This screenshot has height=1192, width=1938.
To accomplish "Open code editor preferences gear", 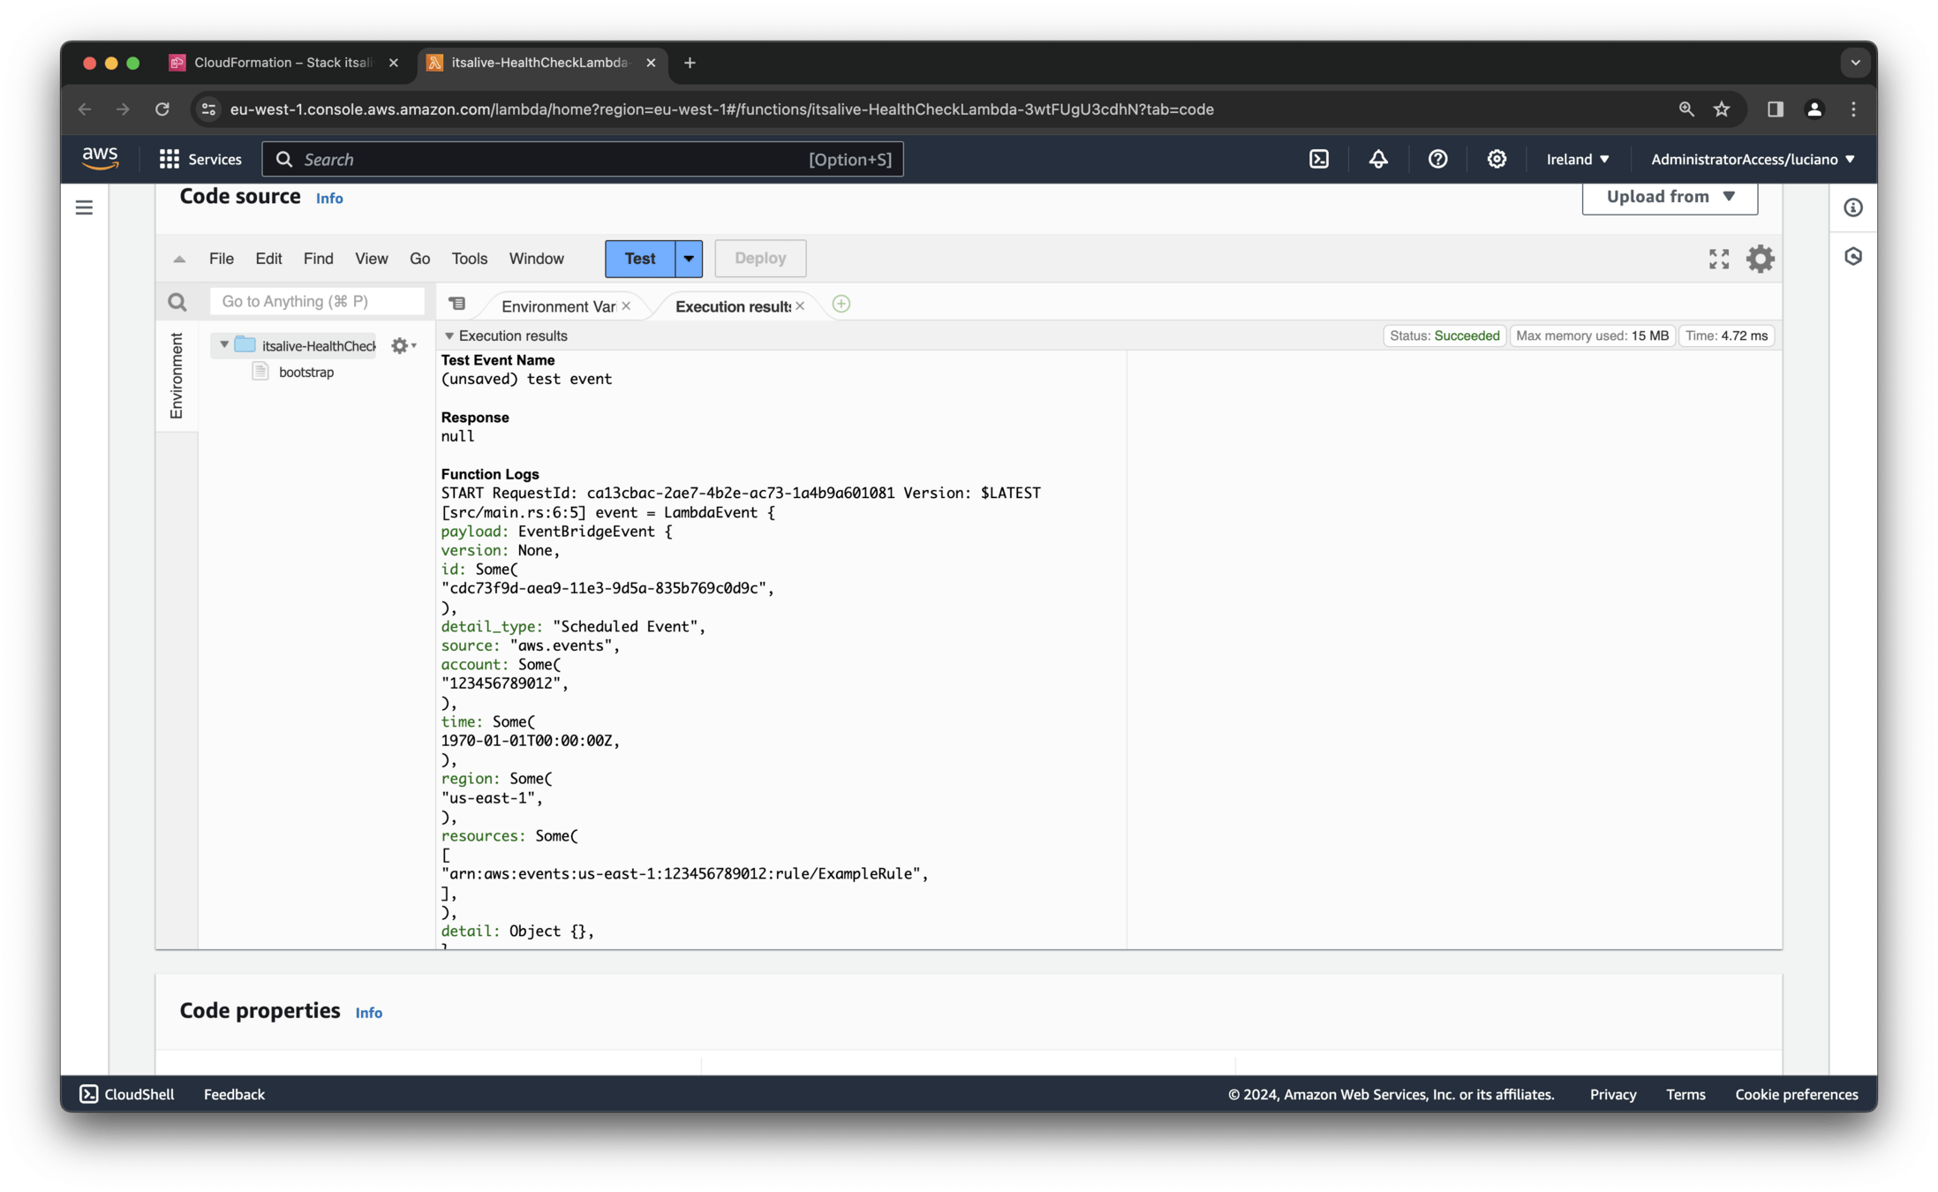I will [1760, 259].
